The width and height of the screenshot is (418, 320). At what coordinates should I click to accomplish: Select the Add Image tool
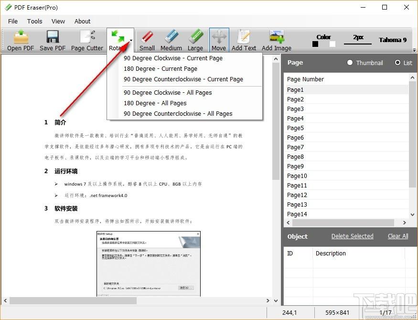[277, 41]
